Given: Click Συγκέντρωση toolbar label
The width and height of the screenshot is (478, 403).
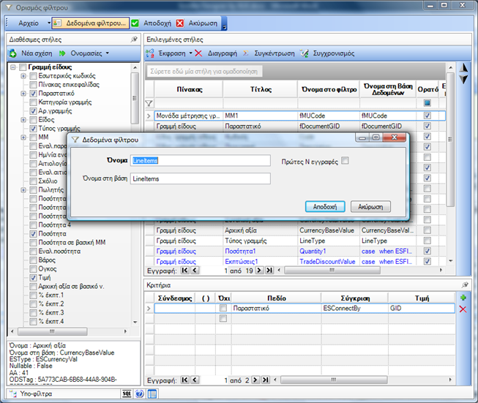Looking at the screenshot, I should 275,53.
